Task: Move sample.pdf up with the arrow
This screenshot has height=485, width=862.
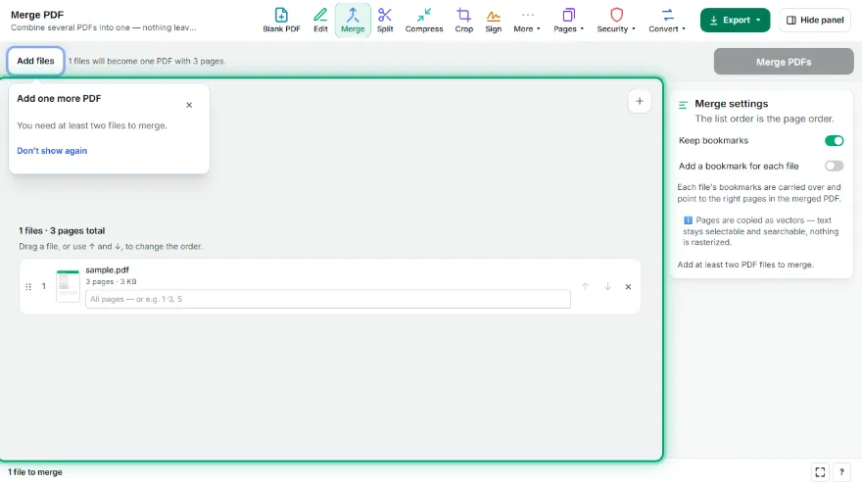Action: (x=586, y=286)
